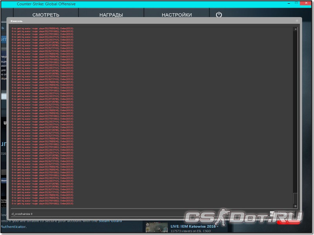Open the Authenticator link

pos(13,226)
